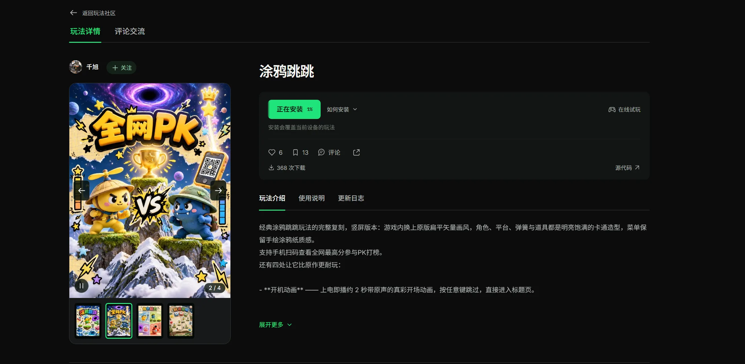This screenshot has width=745, height=364.
Task: Switch to the 评论交流 tab
Action: click(130, 31)
